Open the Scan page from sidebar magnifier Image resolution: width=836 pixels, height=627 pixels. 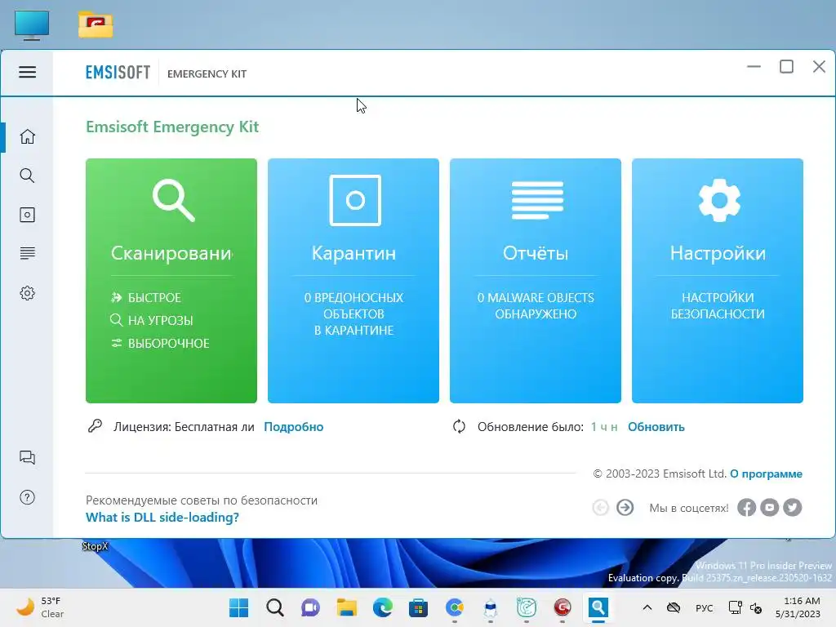point(27,176)
